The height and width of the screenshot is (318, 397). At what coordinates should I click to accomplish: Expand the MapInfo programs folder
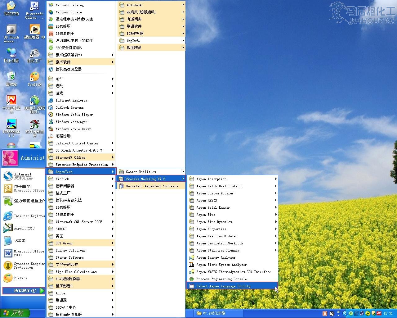[x=151, y=41]
